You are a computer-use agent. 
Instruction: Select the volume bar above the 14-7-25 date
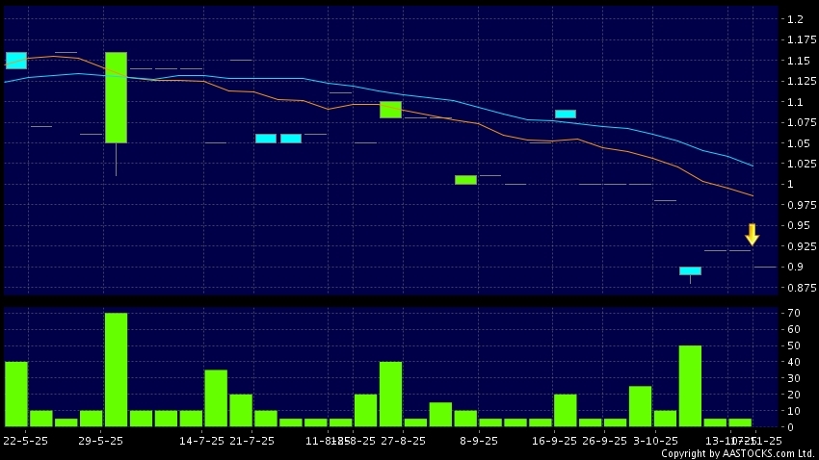(x=216, y=397)
